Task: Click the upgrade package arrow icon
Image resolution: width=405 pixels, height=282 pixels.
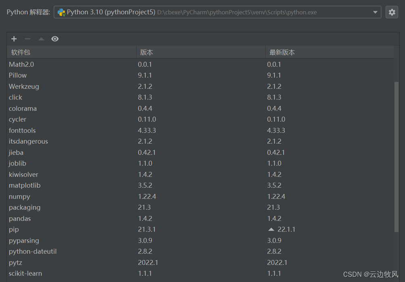Action: coord(41,39)
